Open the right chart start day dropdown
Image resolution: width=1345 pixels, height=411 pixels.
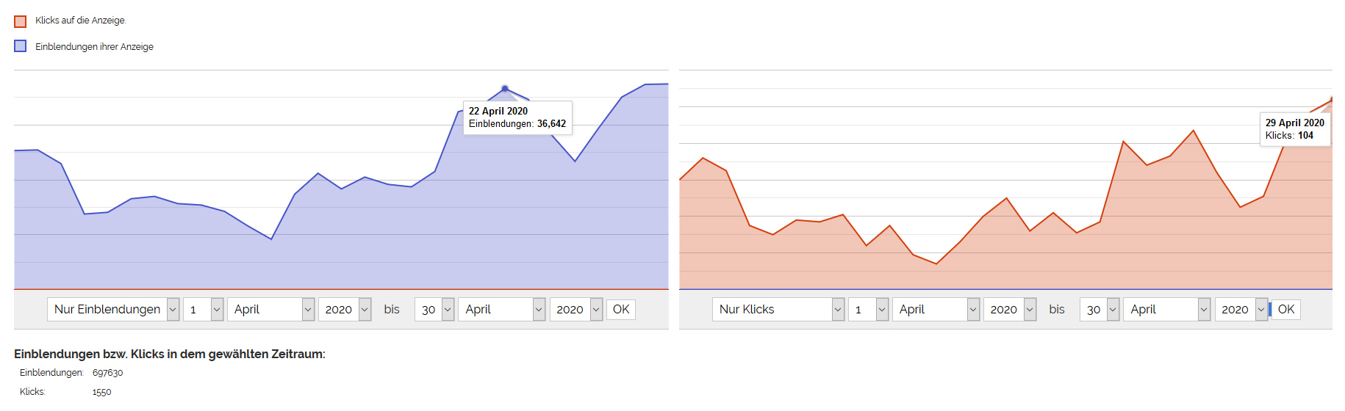tap(869, 309)
